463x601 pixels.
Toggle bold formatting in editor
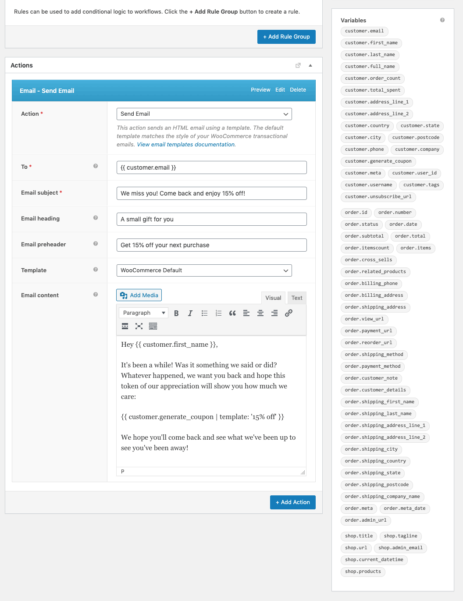tap(176, 313)
